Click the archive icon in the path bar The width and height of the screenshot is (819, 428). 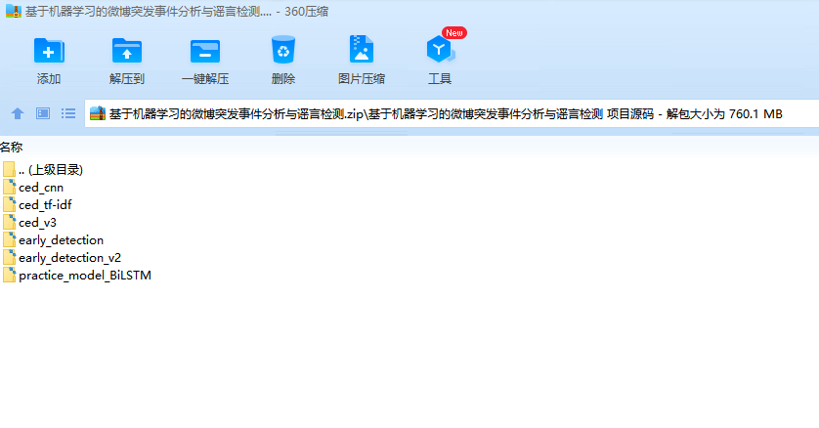click(98, 113)
